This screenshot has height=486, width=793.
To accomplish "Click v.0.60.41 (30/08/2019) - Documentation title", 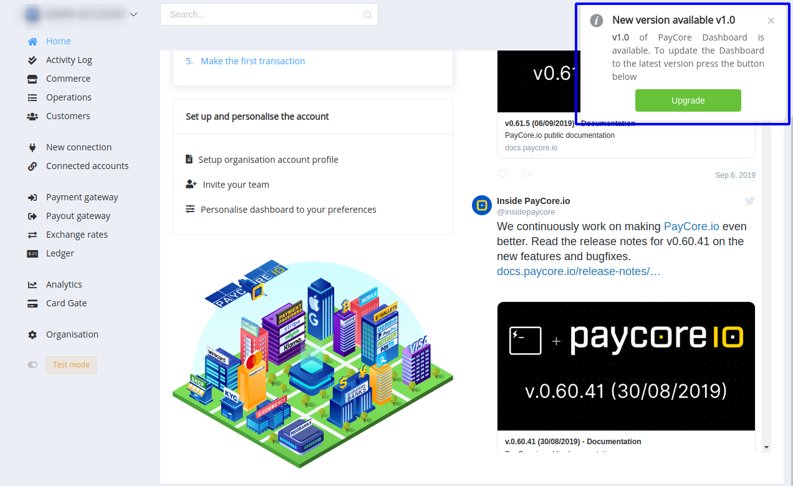I will (x=573, y=442).
